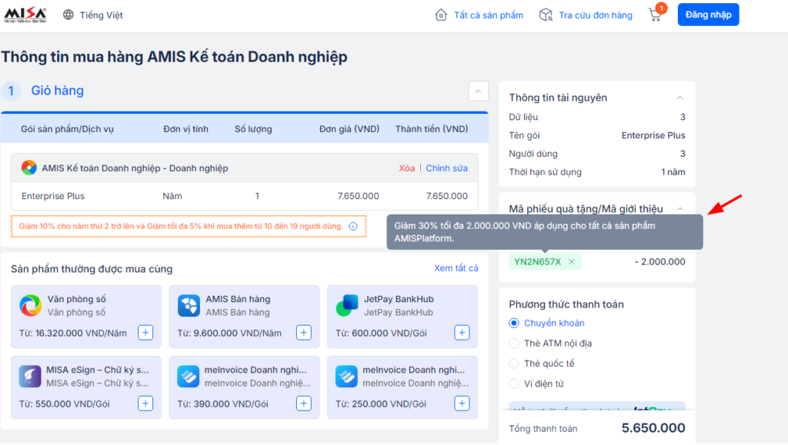Open the shopping cart icon

(x=656, y=15)
